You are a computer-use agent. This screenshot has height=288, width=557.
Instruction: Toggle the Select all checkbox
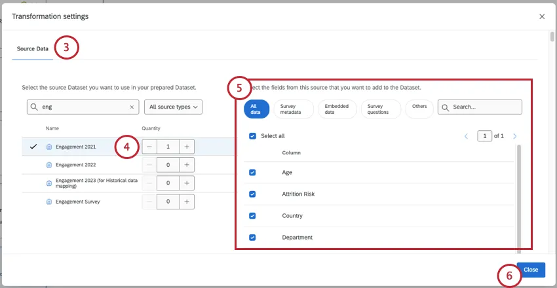[252, 136]
